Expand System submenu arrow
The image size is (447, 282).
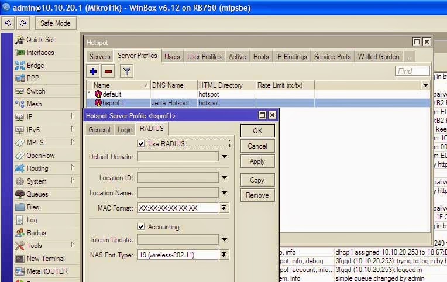(73, 180)
